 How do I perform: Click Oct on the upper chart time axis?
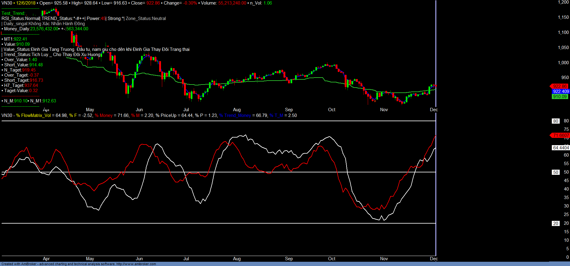pos(332,110)
